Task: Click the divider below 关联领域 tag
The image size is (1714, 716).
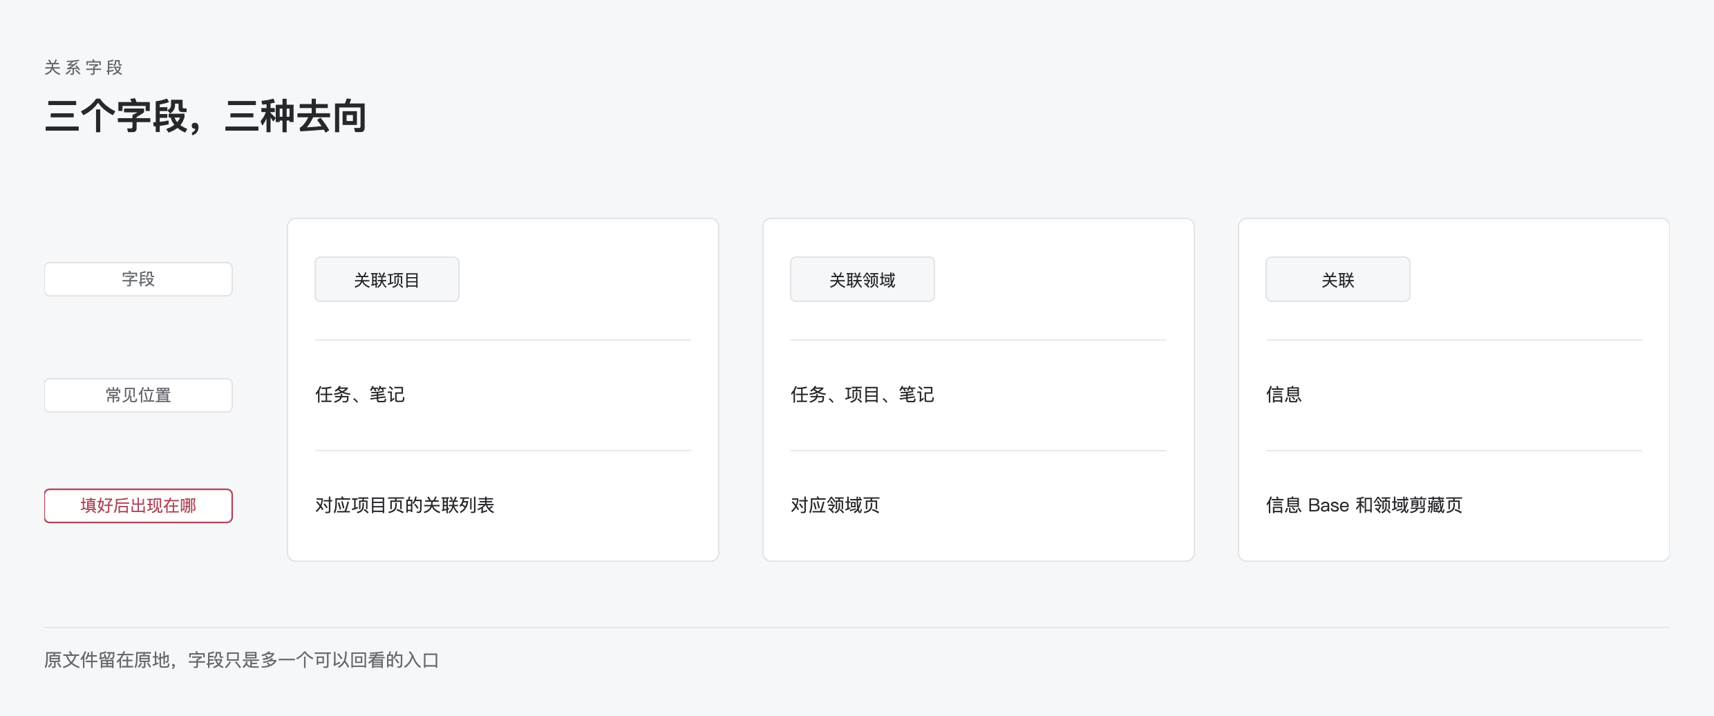Action: [979, 340]
